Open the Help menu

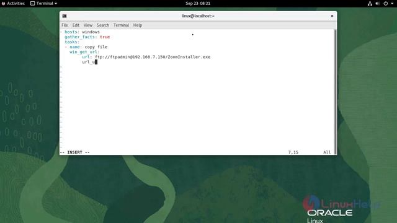(x=138, y=25)
